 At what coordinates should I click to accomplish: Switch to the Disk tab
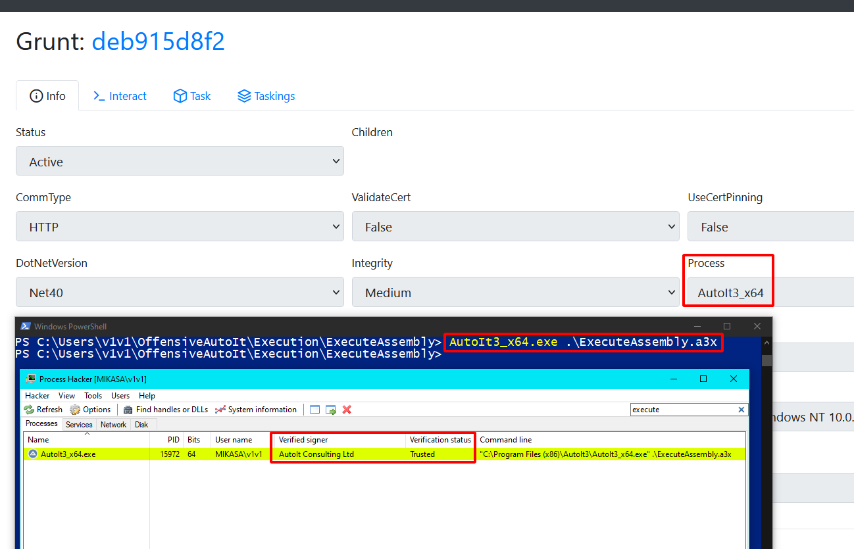click(141, 425)
